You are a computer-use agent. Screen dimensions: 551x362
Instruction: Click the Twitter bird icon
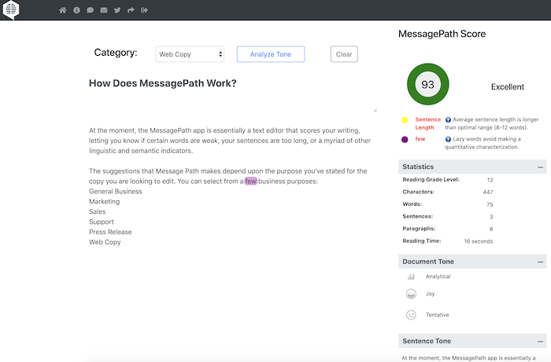117,10
